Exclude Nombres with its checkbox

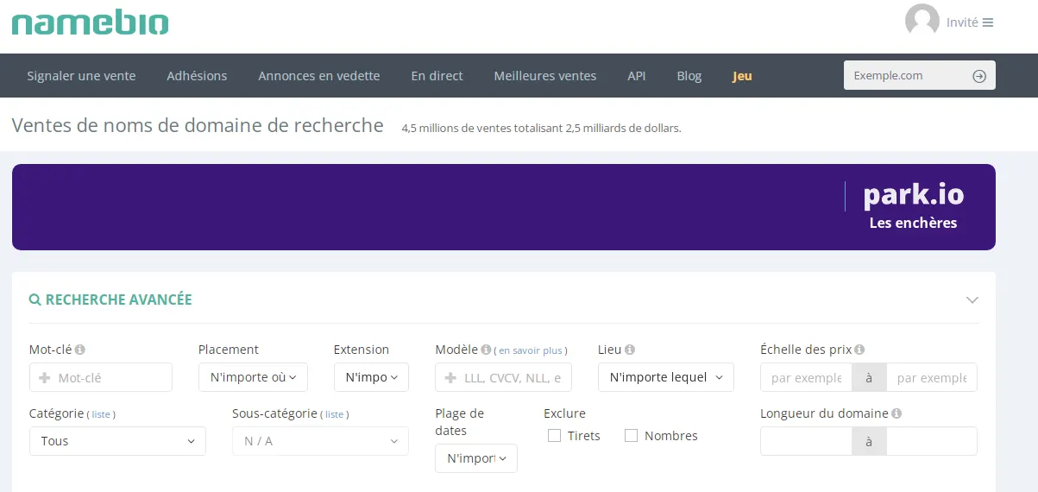coord(631,436)
